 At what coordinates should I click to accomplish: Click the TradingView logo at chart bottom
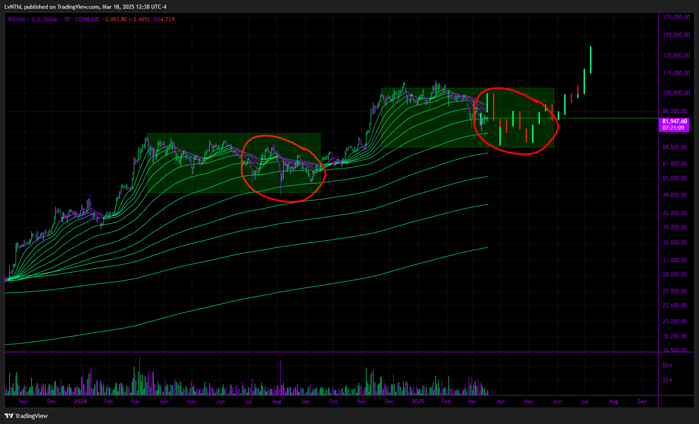pos(26,416)
